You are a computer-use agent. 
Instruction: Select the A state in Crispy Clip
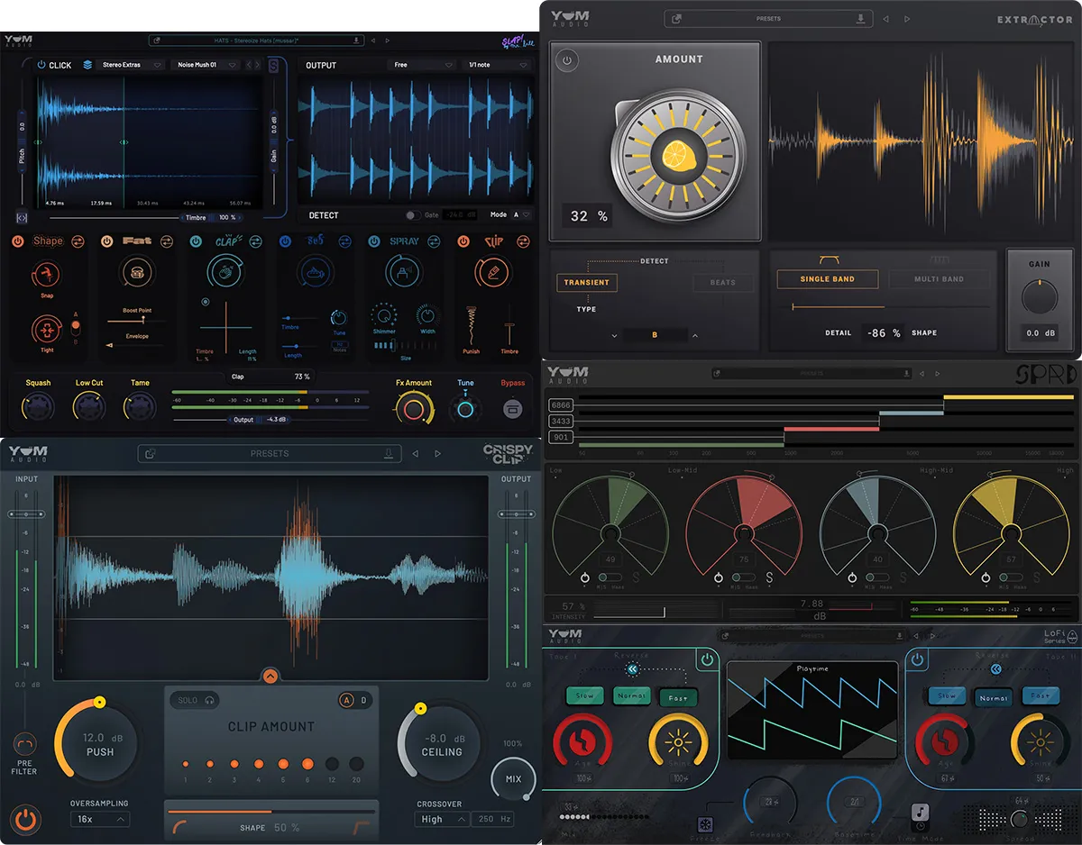click(x=348, y=700)
